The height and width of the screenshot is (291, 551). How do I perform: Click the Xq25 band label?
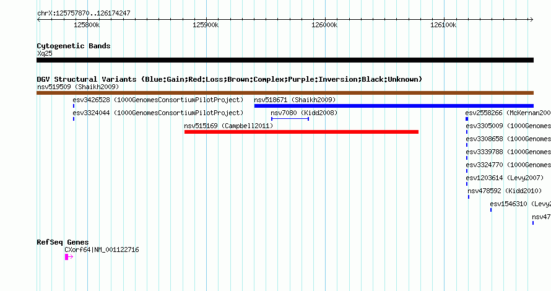coord(45,53)
